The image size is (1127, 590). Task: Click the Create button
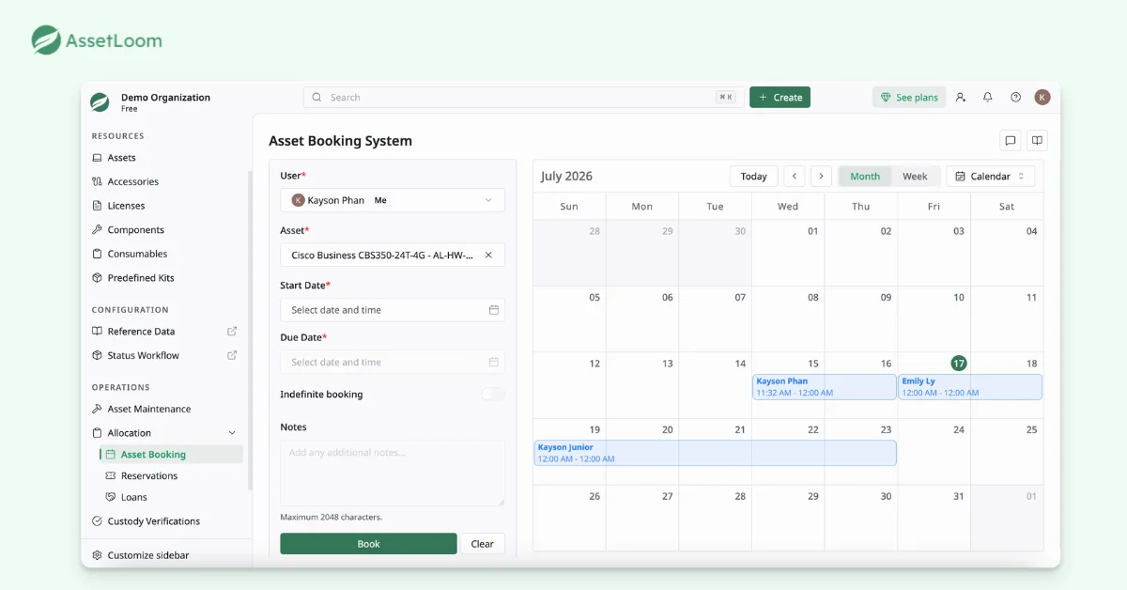point(780,98)
